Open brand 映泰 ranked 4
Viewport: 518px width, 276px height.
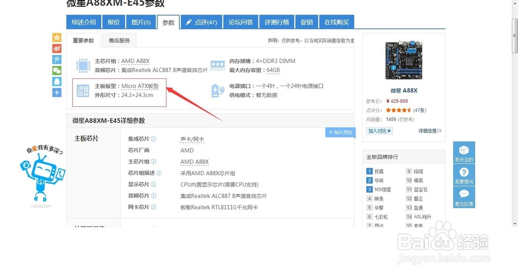point(379,199)
